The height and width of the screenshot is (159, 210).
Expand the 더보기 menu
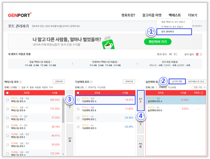click(192, 15)
